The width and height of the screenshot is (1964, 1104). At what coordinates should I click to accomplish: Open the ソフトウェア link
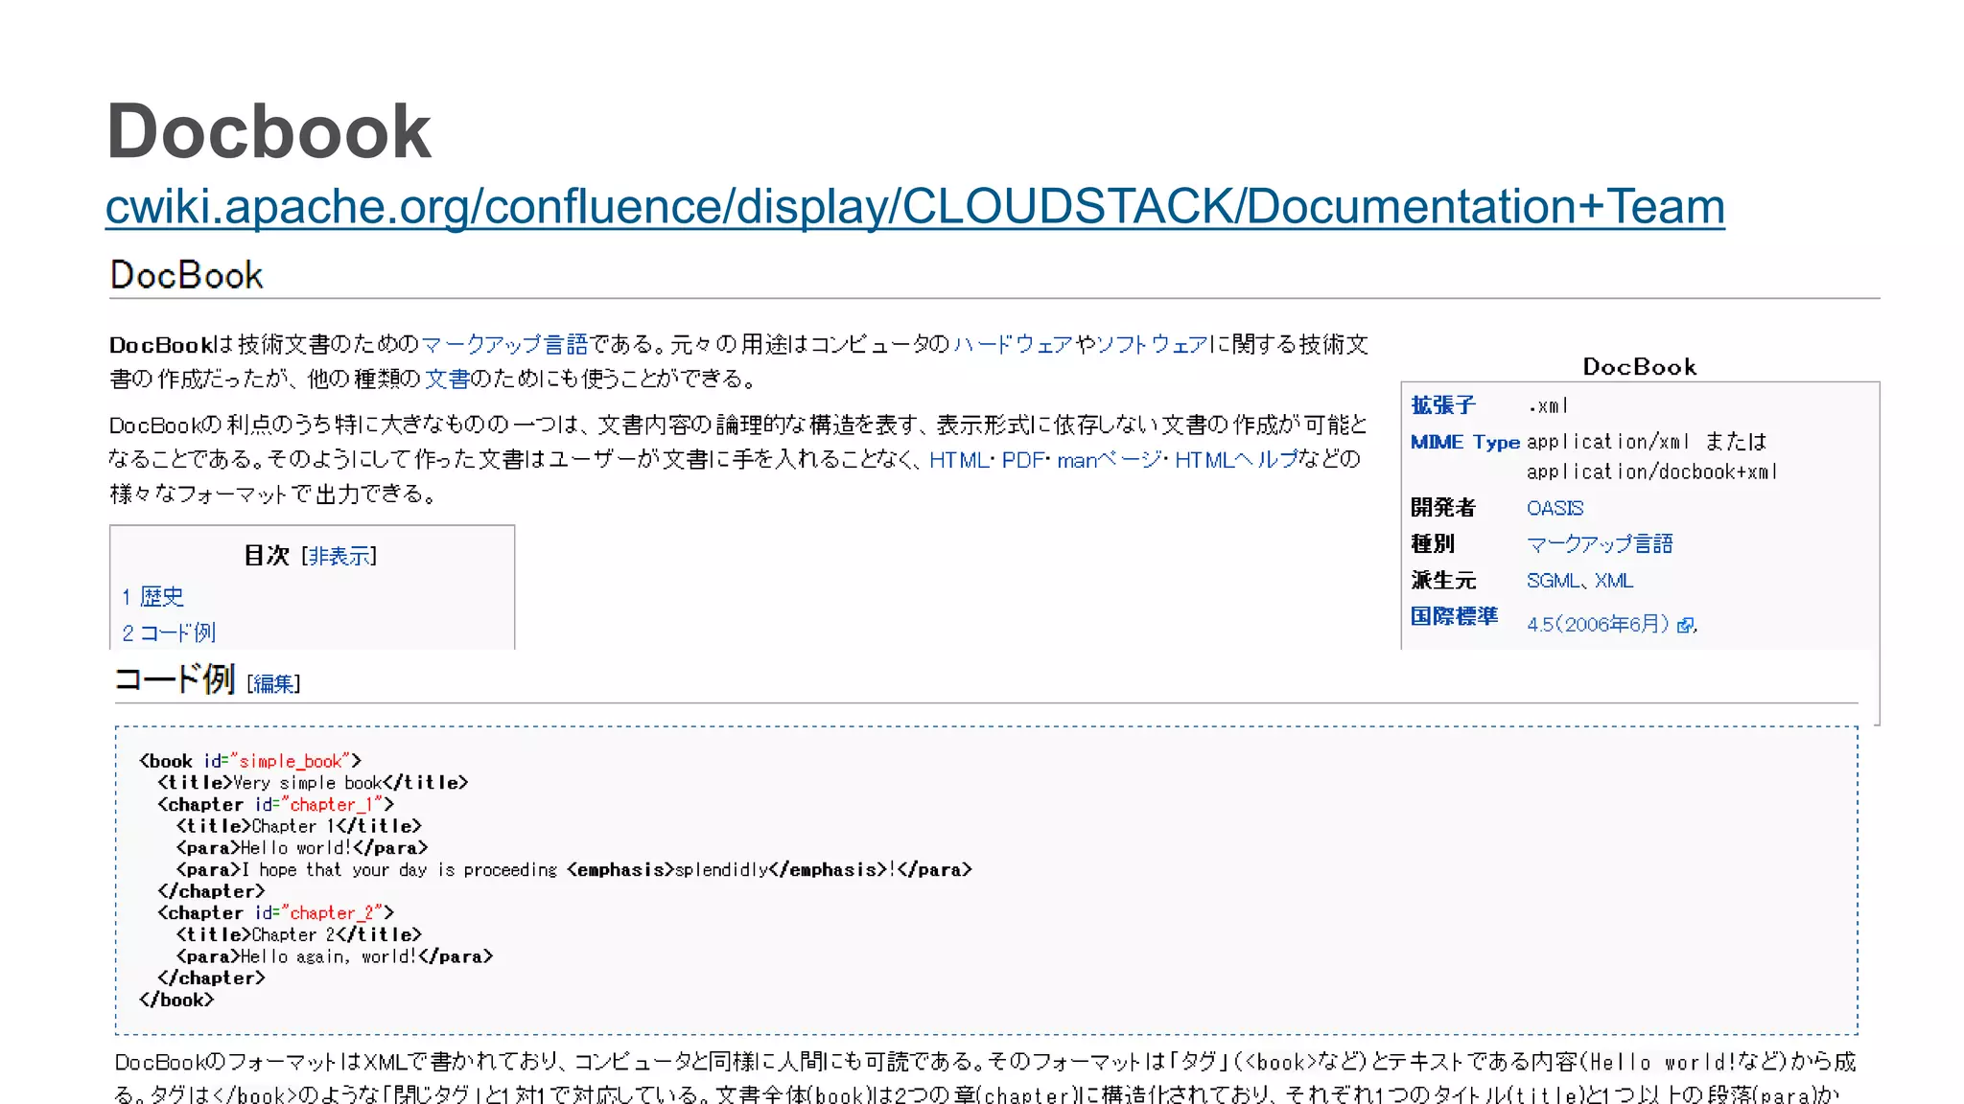pos(1152,344)
